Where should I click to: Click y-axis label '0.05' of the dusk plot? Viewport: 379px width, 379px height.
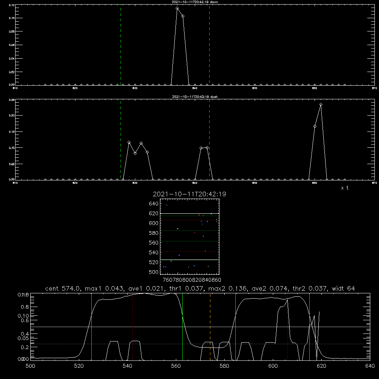pos(12,164)
